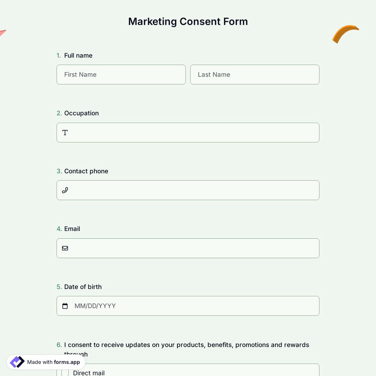The image size is (376, 376).
Task: Click the "Date of birth" question label
Action: (x=83, y=286)
